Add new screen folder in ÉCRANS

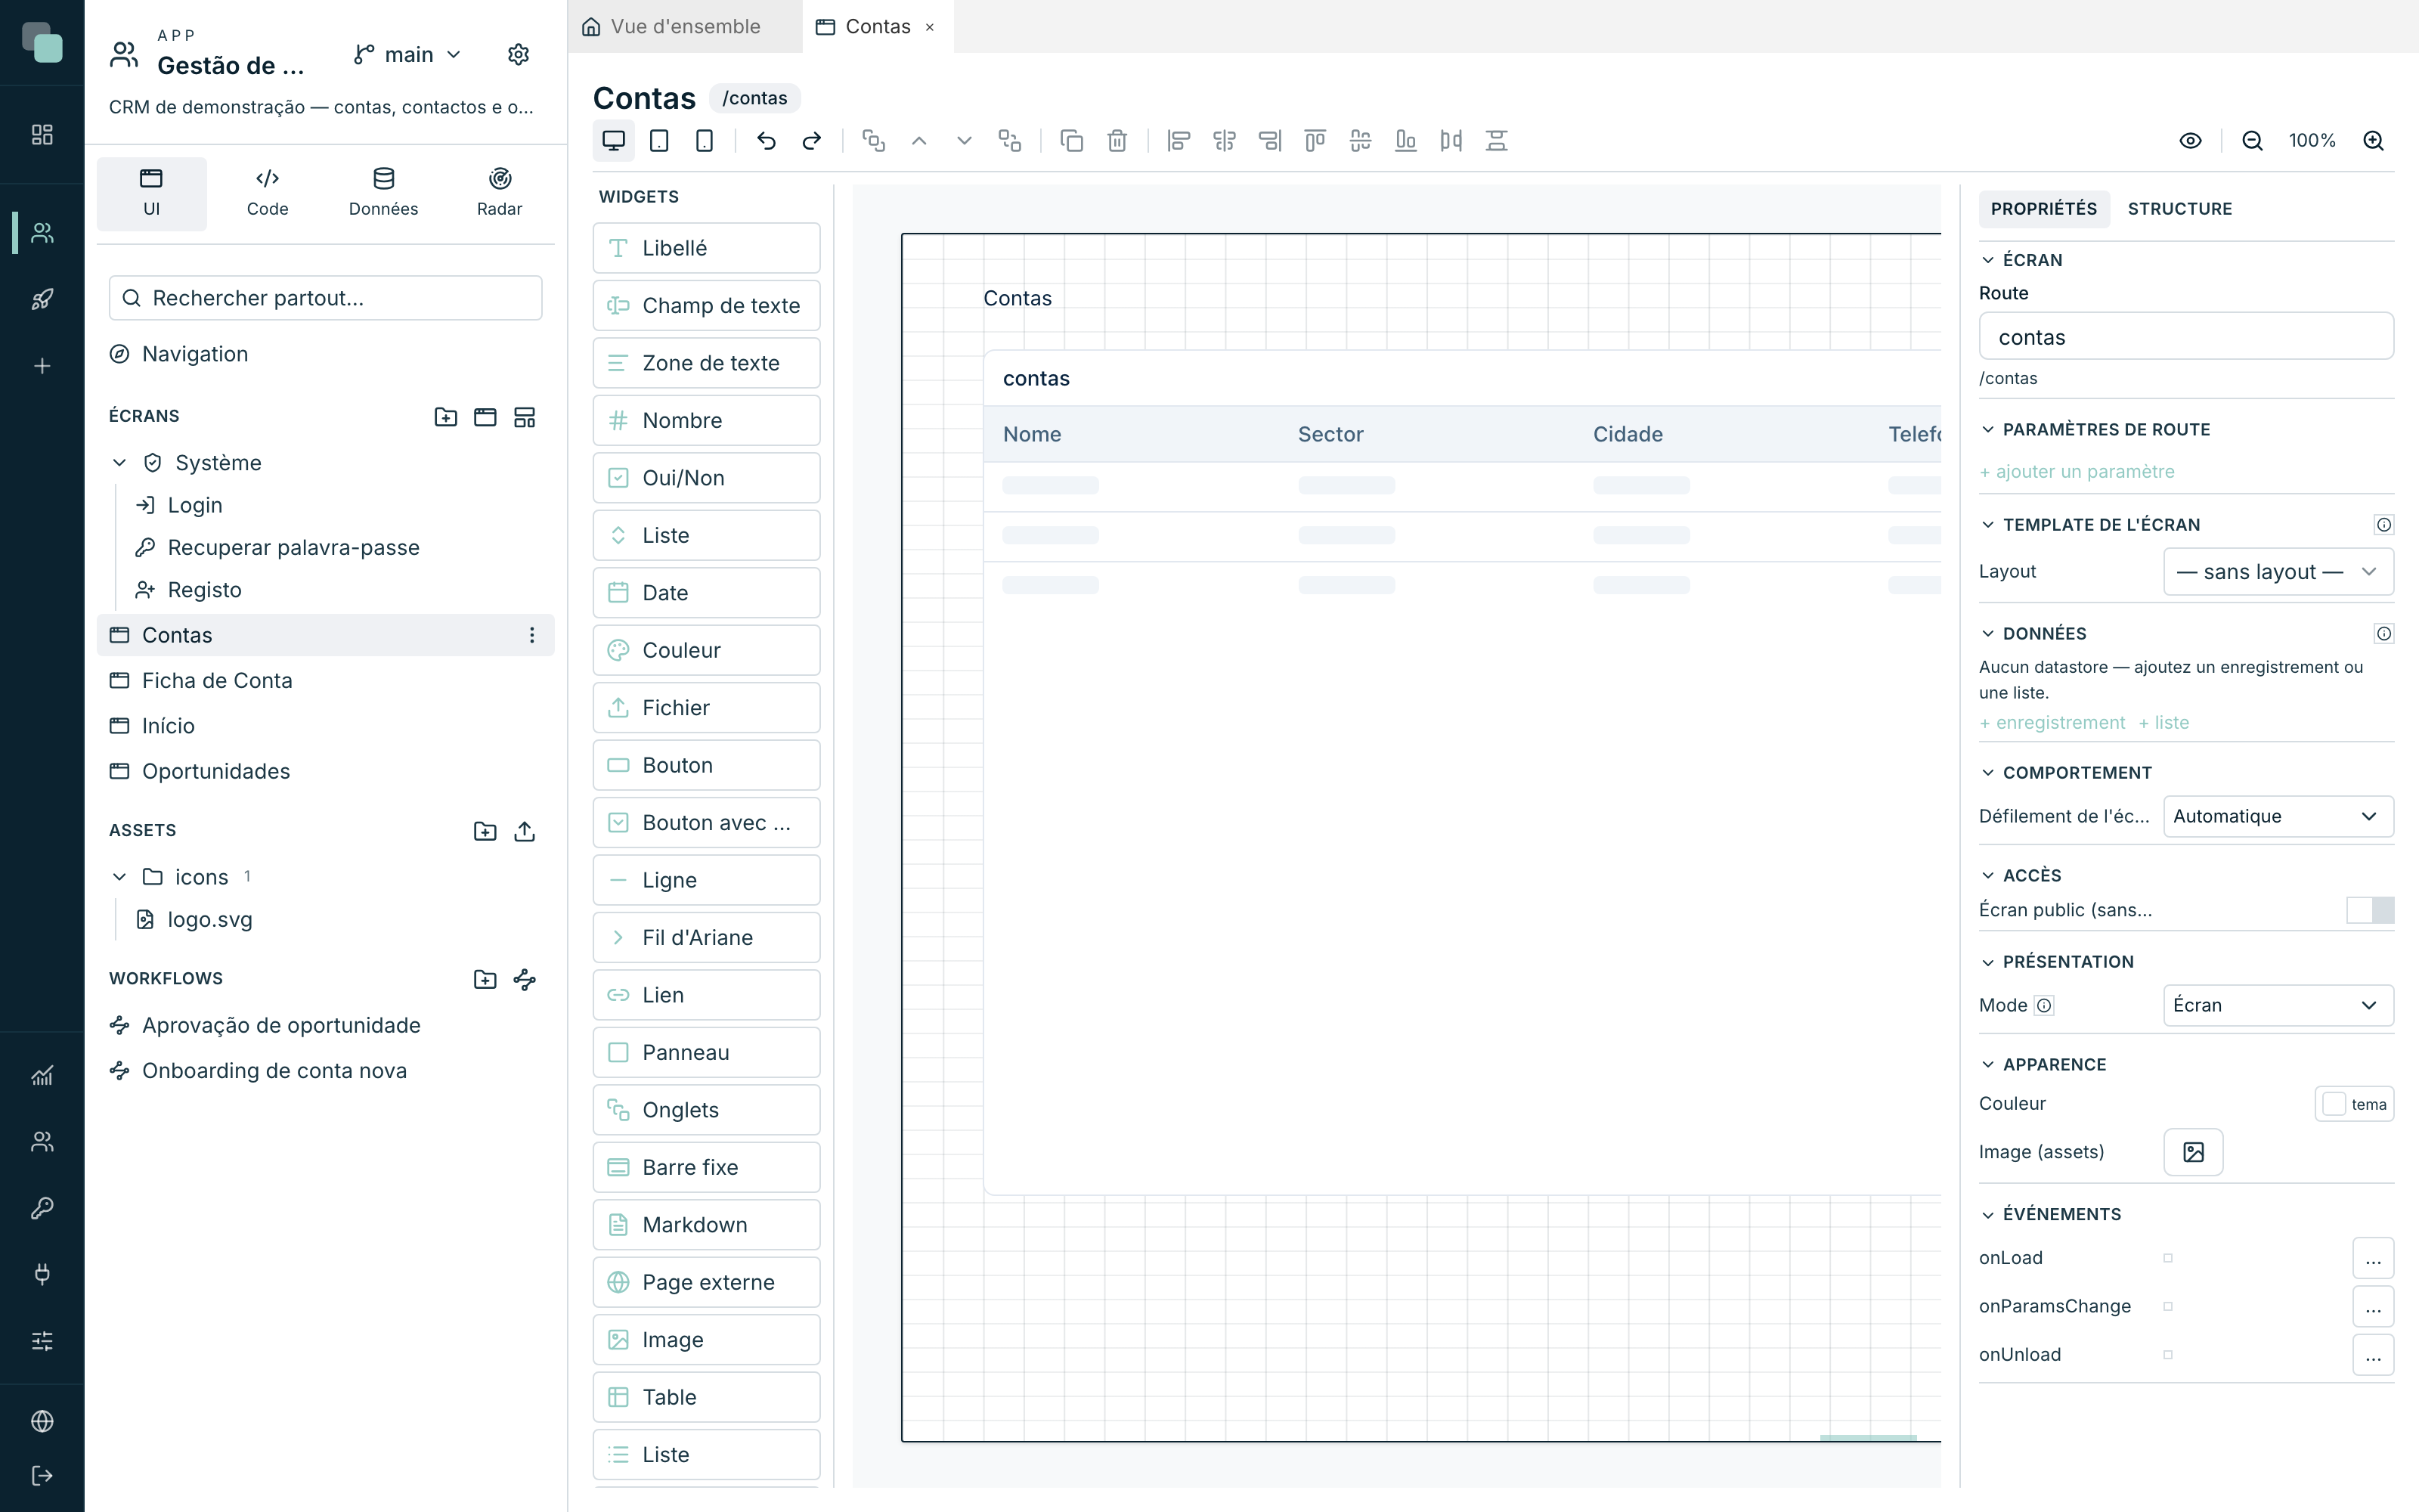coord(446,417)
